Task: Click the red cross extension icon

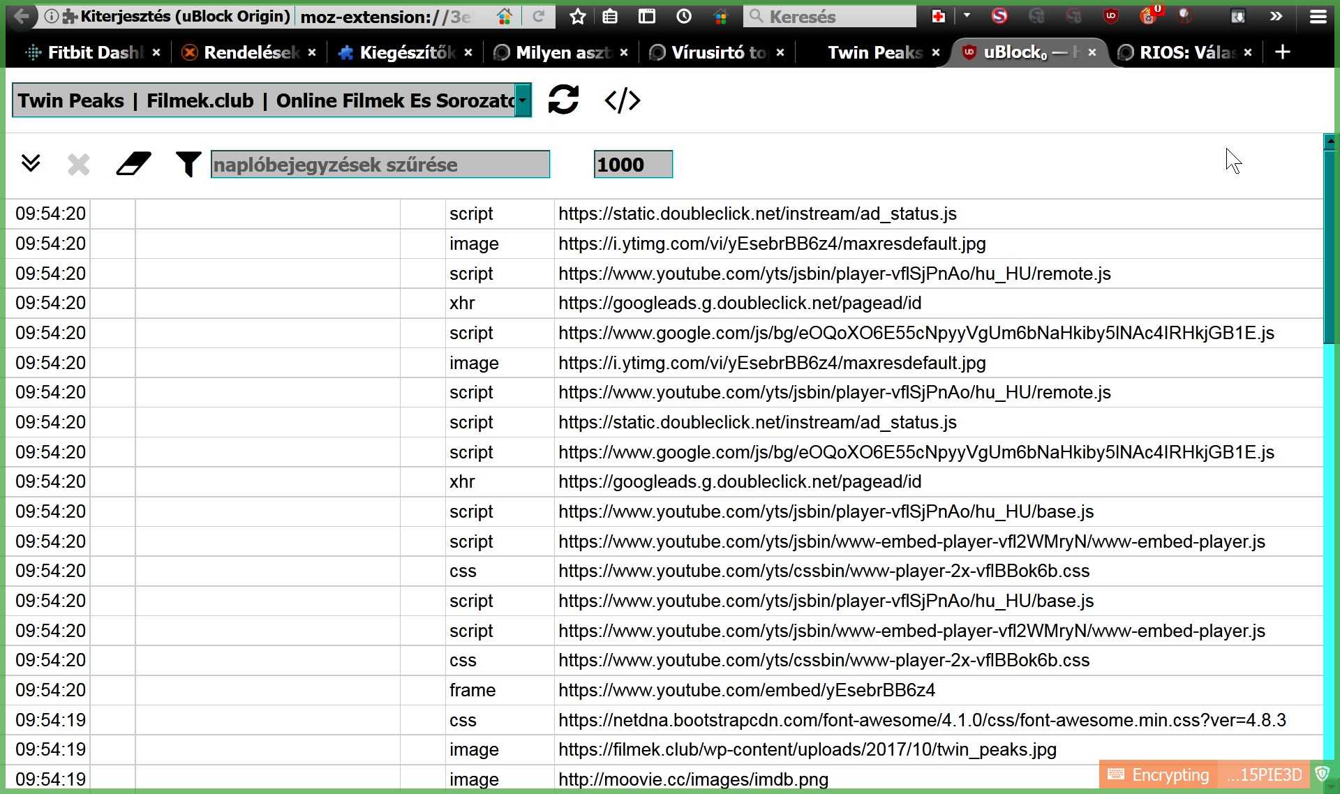Action: click(938, 16)
